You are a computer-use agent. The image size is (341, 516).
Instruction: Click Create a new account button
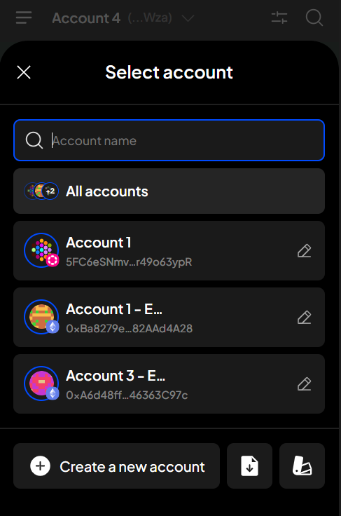pos(117,466)
